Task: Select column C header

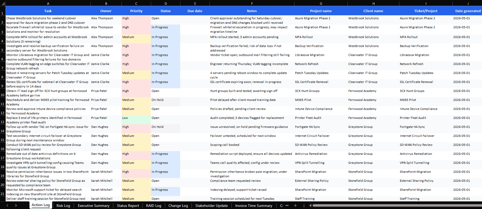Action: click(136, 3)
